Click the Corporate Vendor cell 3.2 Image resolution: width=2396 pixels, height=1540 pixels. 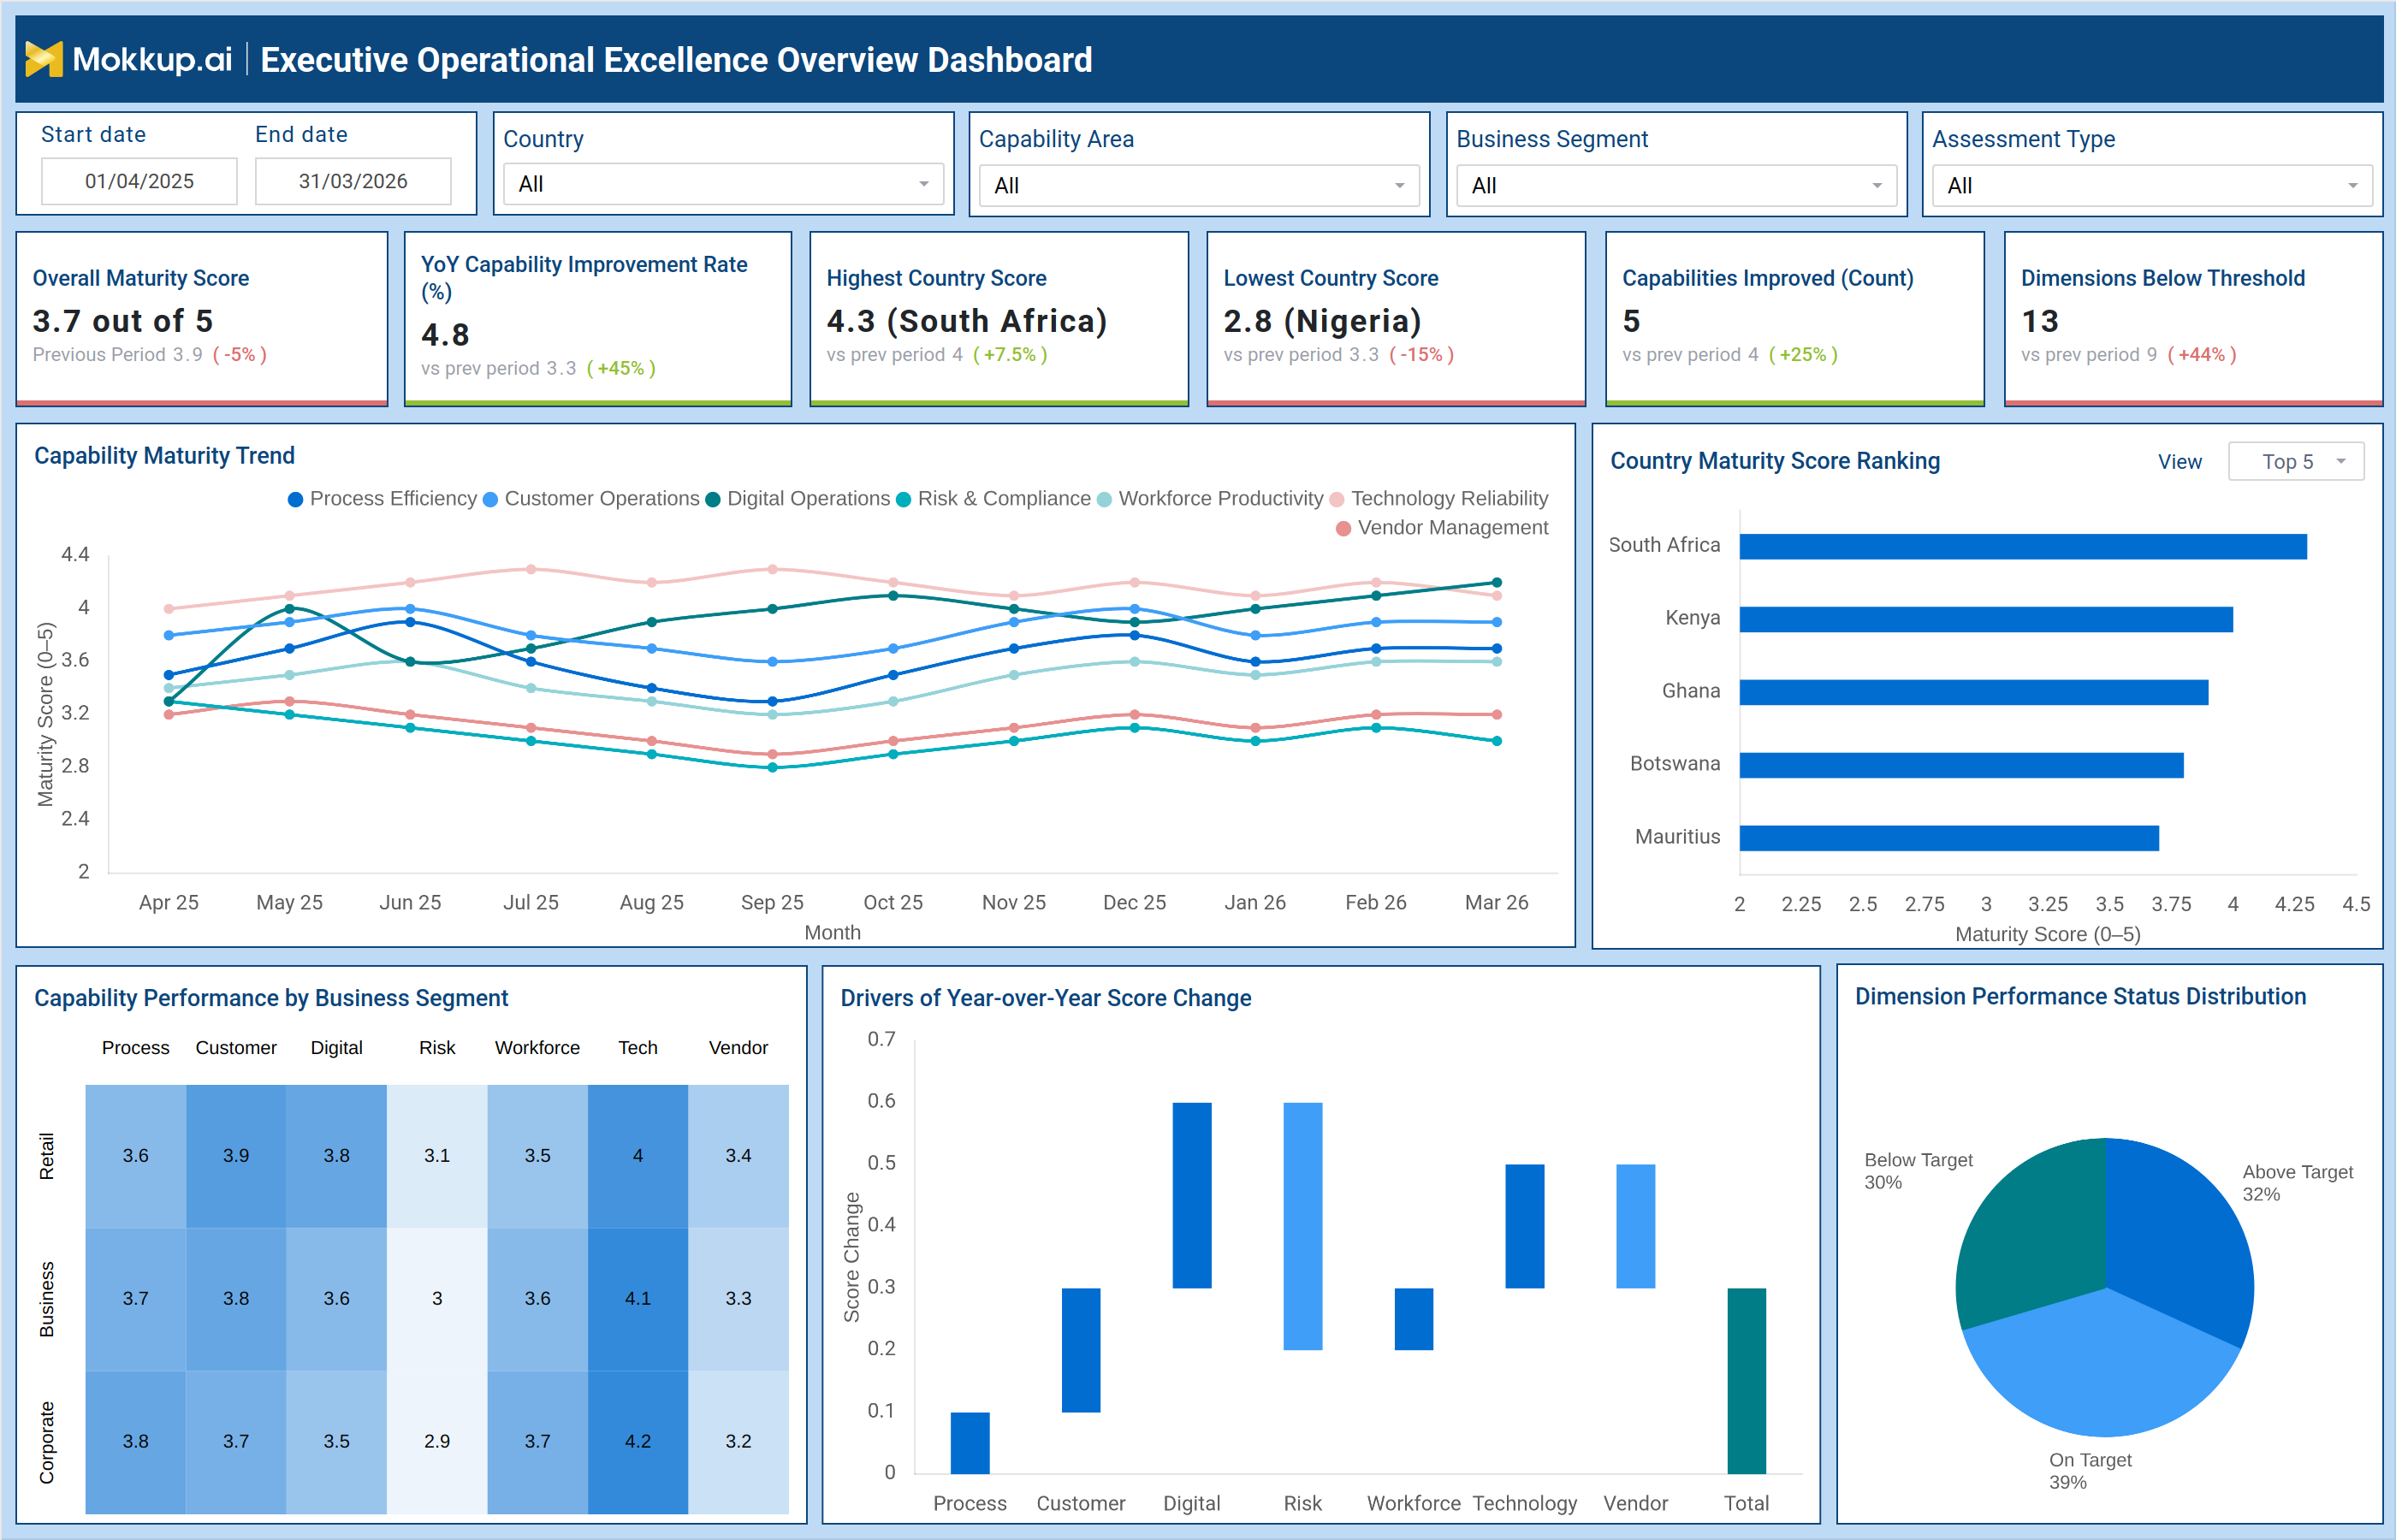pyautogui.click(x=738, y=1441)
